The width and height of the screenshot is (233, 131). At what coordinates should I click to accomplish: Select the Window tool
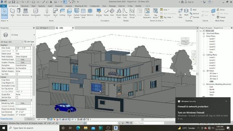click(25, 12)
